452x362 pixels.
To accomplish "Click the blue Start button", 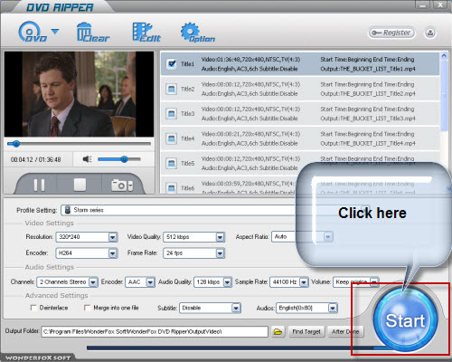I will click(405, 319).
